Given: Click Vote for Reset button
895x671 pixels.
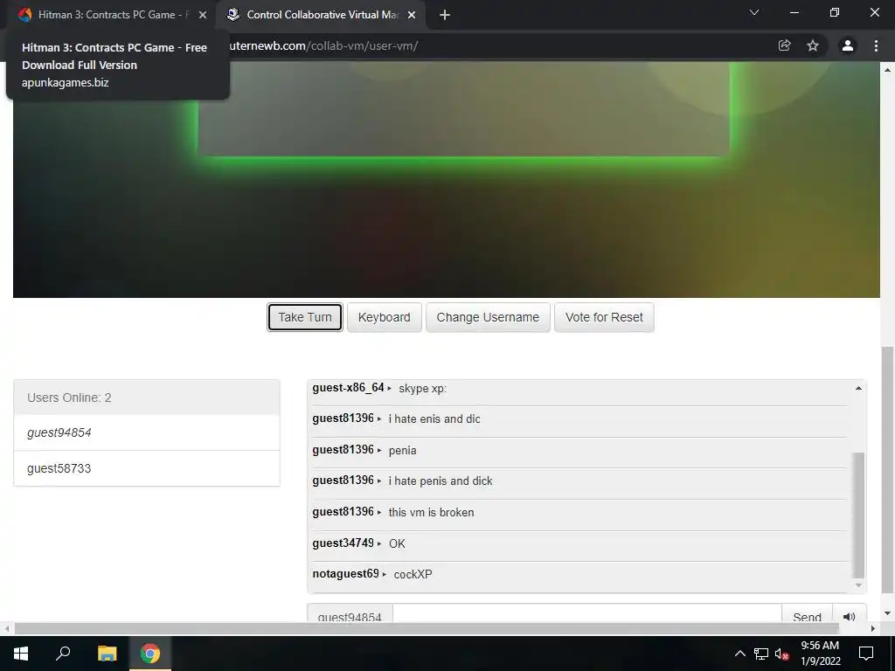Looking at the screenshot, I should coord(604,317).
